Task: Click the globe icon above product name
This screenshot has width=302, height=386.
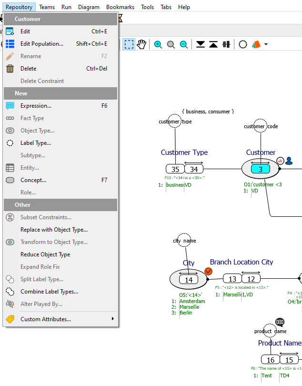Action: point(280,323)
